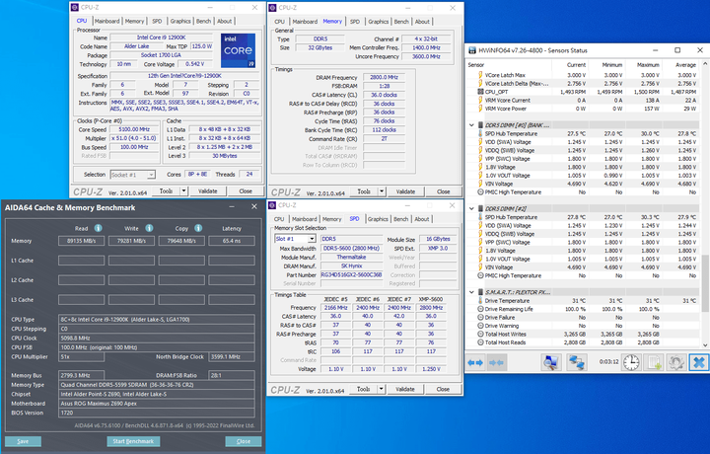The width and height of the screenshot is (710, 454).
Task: Click CPU-Z icon in Memory window title bar
Action: 272,8
